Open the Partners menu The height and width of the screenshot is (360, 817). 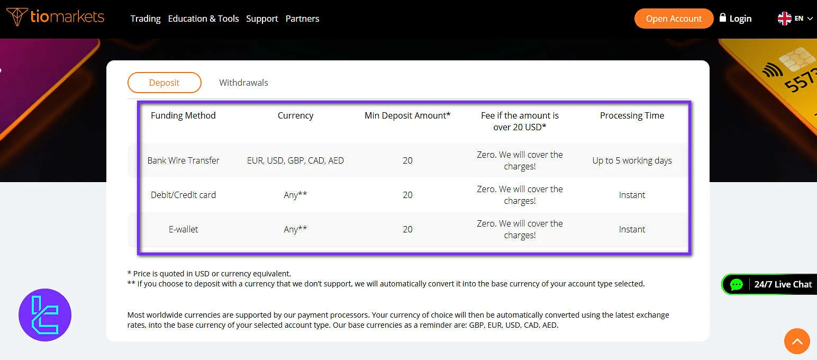click(302, 19)
